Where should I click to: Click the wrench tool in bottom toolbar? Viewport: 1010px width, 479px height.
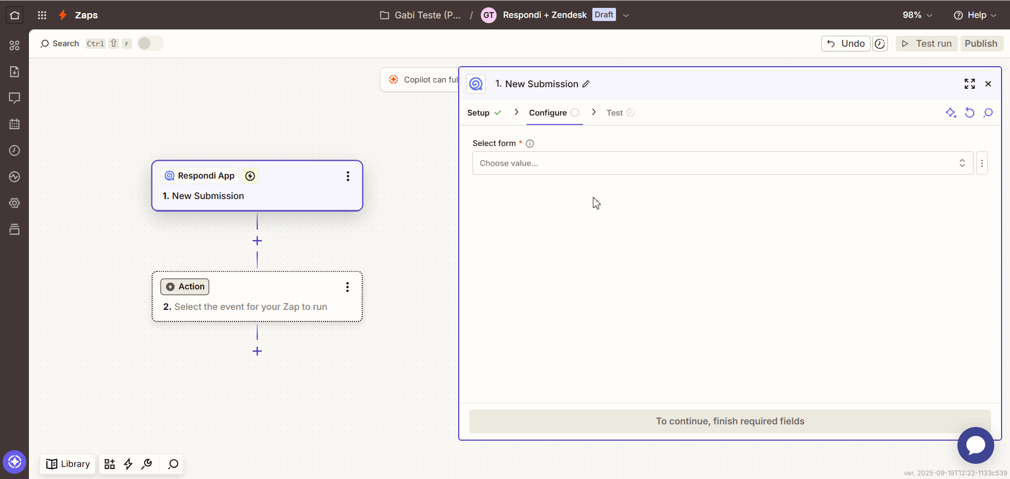pyautogui.click(x=147, y=464)
